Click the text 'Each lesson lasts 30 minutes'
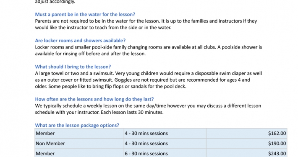This screenshot has width=298, height=157. (132, 112)
